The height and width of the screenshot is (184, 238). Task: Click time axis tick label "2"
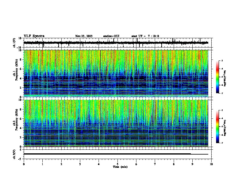click(61, 164)
